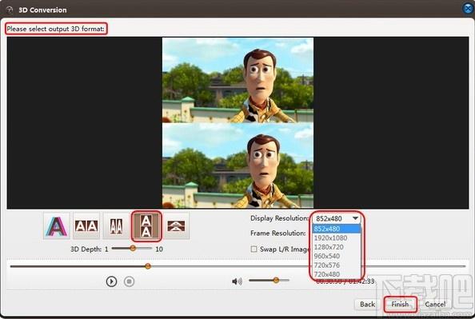Mute the volume speaker icon
This screenshot has width=475, height=319.
click(x=237, y=281)
